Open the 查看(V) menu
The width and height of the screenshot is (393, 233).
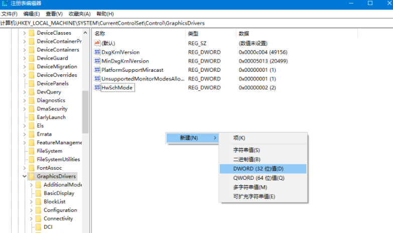tap(54, 14)
